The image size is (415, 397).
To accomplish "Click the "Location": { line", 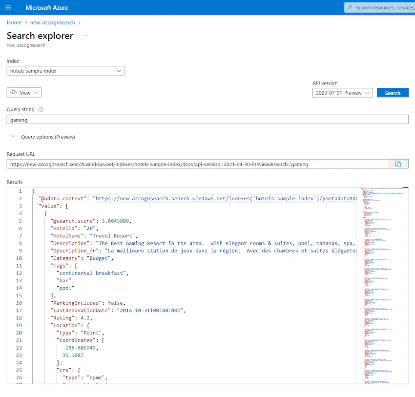I will tap(70, 325).
